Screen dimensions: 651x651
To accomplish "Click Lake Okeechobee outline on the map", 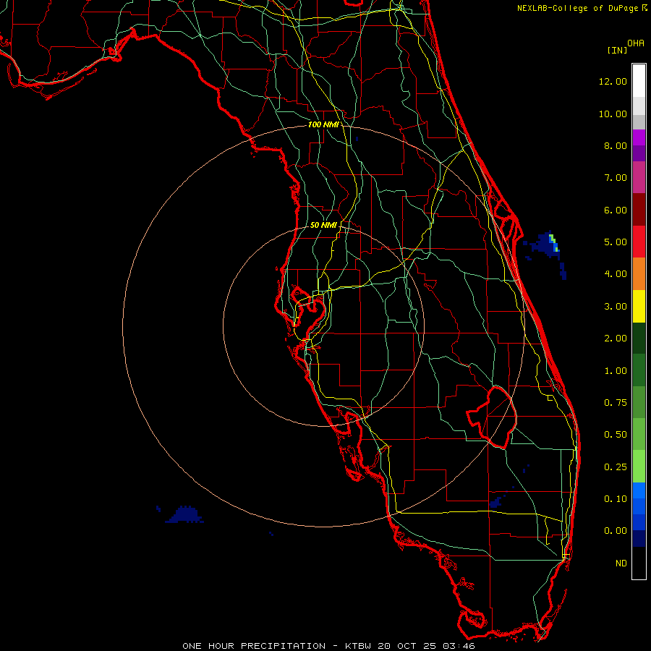I will point(492,417).
